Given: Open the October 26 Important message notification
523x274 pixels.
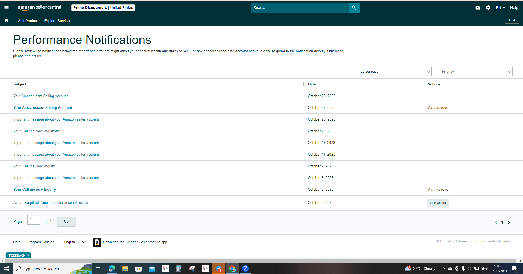Looking at the screenshot, I should point(56,119).
